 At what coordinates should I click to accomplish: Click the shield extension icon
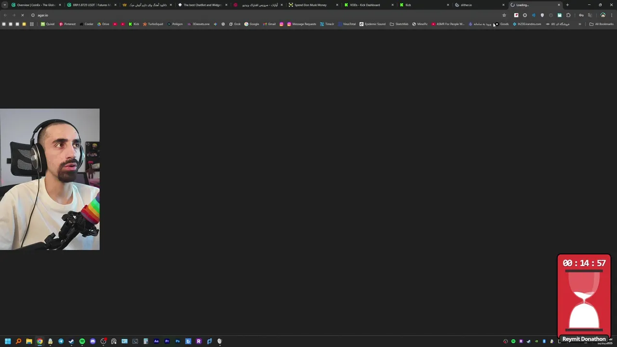[542, 15]
